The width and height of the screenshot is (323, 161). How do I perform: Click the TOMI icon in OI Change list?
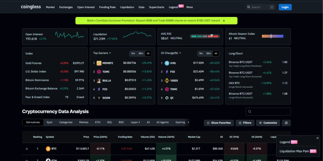(167, 89)
